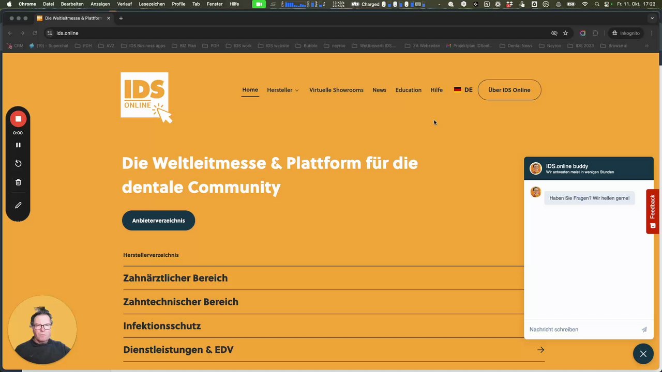
Task: Open the Infektionsschutz category
Action: pos(162,326)
